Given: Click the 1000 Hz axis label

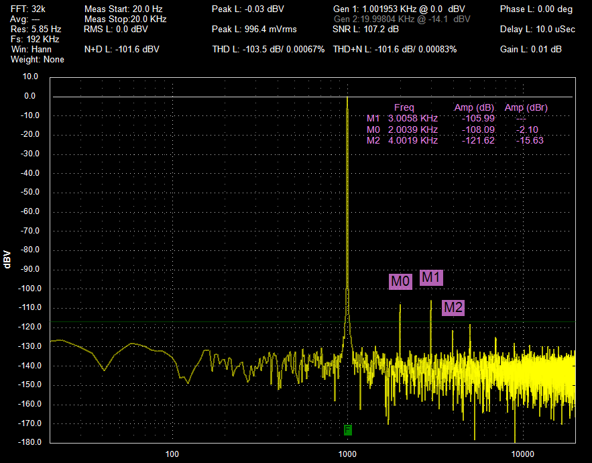Looking at the screenshot, I should point(347,454).
